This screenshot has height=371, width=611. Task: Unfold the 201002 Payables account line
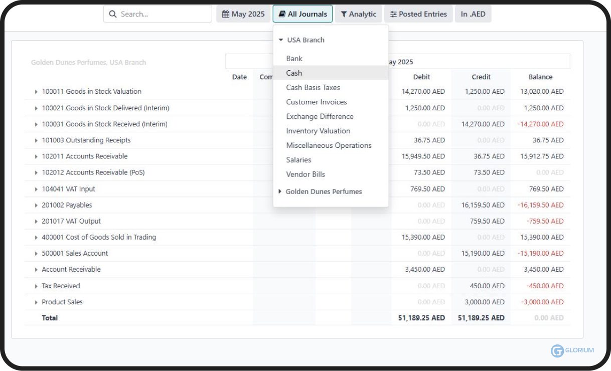tap(36, 205)
